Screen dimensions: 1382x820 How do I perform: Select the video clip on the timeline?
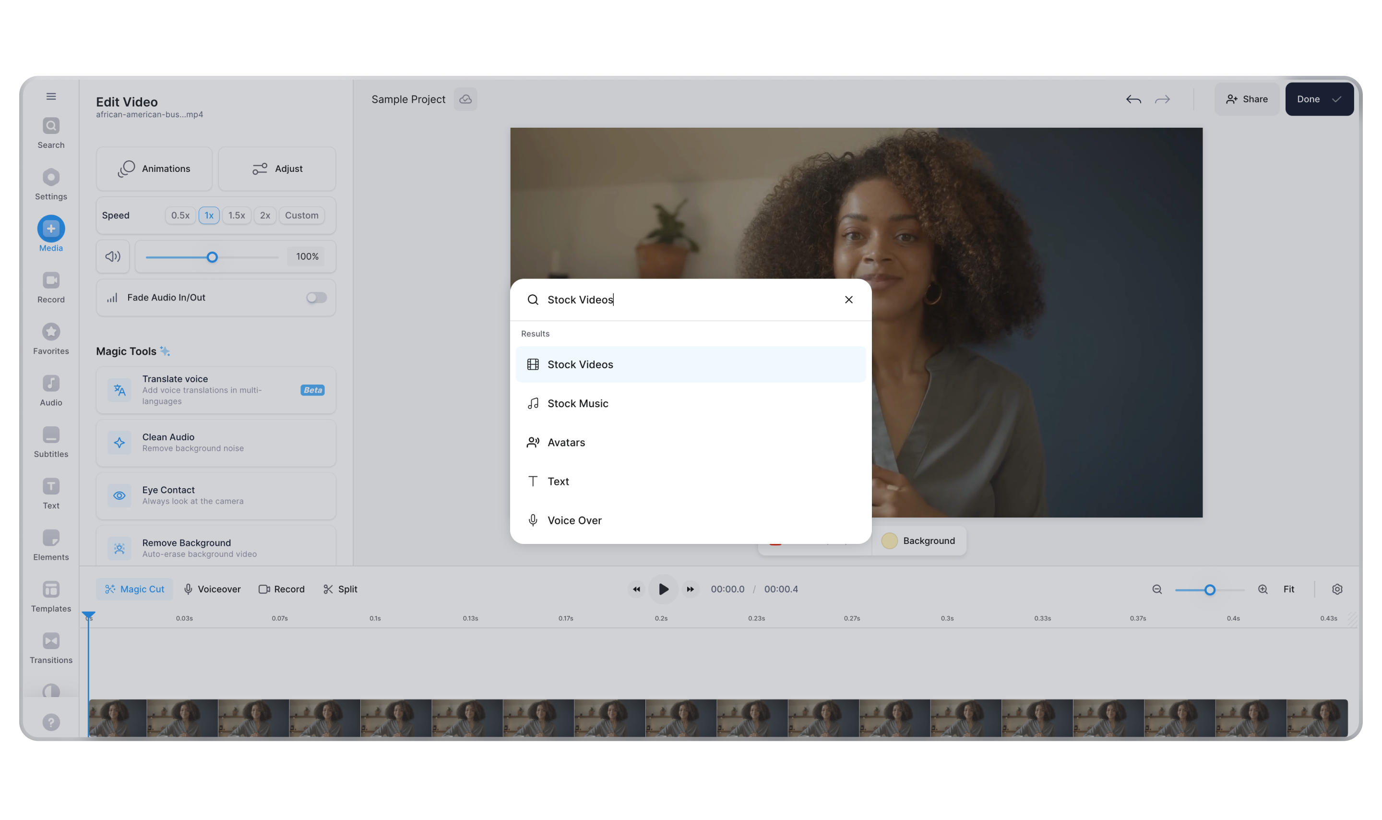pos(718,718)
